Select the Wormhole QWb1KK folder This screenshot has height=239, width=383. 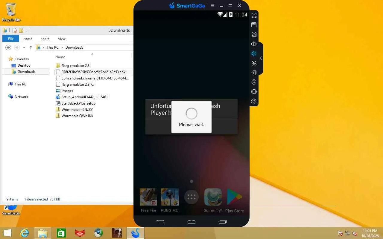(77, 116)
